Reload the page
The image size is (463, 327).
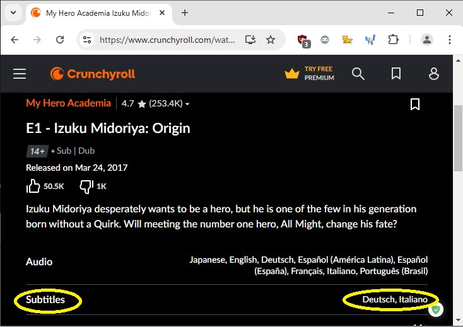coord(60,40)
